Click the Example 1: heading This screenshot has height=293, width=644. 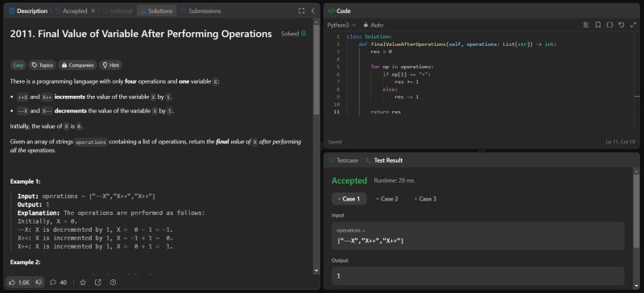pyautogui.click(x=25, y=181)
